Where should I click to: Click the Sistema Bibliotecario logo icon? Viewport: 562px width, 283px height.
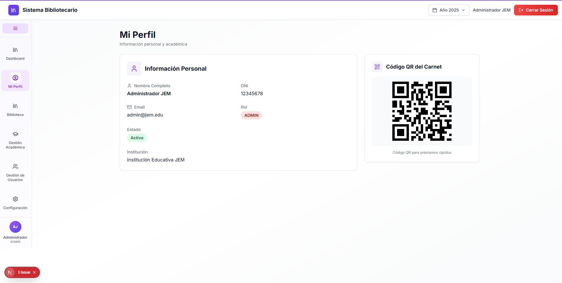pos(13,10)
